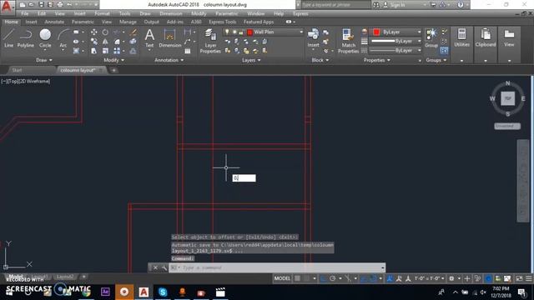Toggle the layer on/off lightbulb icon

[227, 32]
